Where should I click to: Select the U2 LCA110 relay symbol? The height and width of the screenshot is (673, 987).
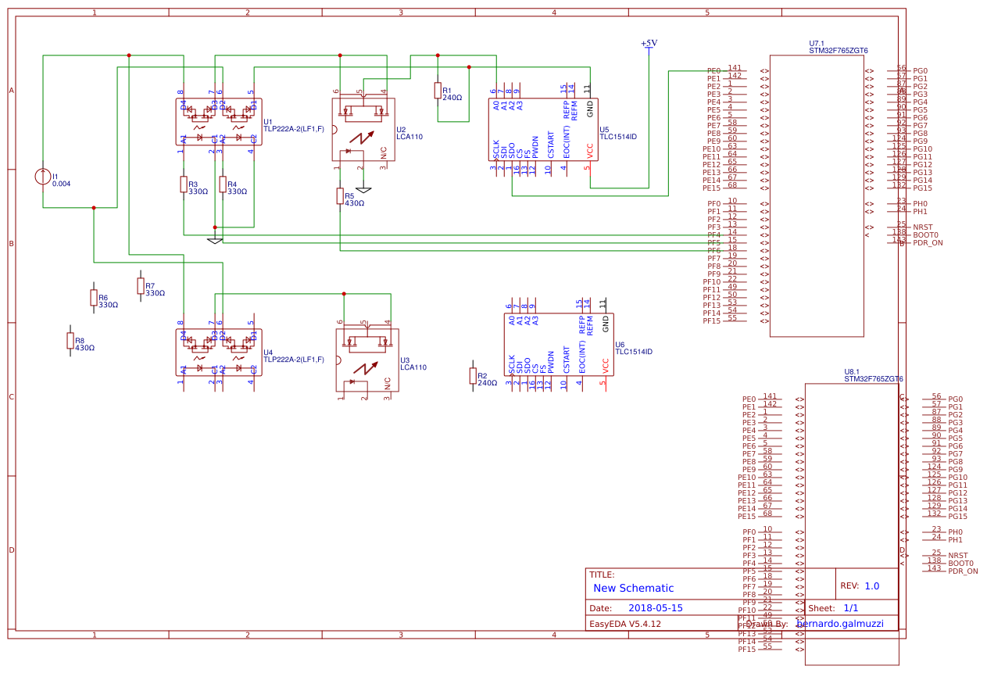click(x=363, y=129)
